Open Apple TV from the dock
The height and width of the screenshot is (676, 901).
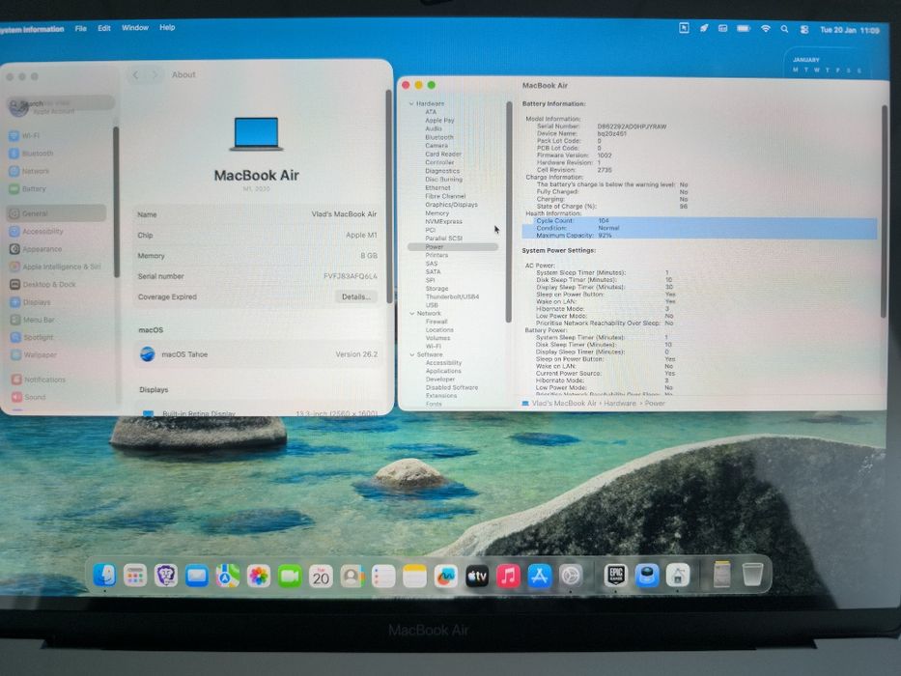tap(477, 577)
